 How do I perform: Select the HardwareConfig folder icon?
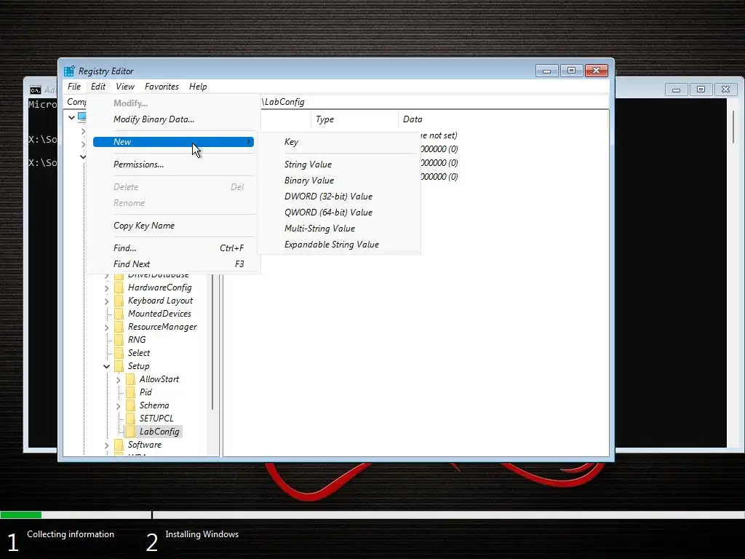tap(119, 288)
